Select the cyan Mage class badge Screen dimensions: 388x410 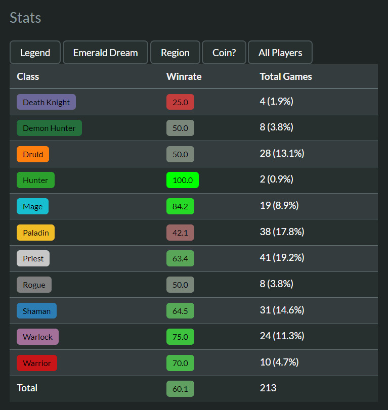33,206
